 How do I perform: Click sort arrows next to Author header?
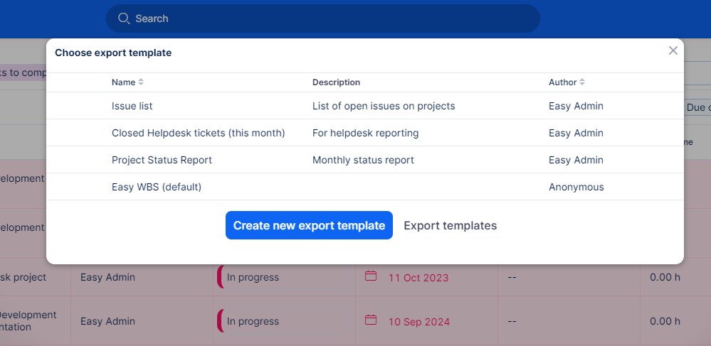click(x=582, y=82)
